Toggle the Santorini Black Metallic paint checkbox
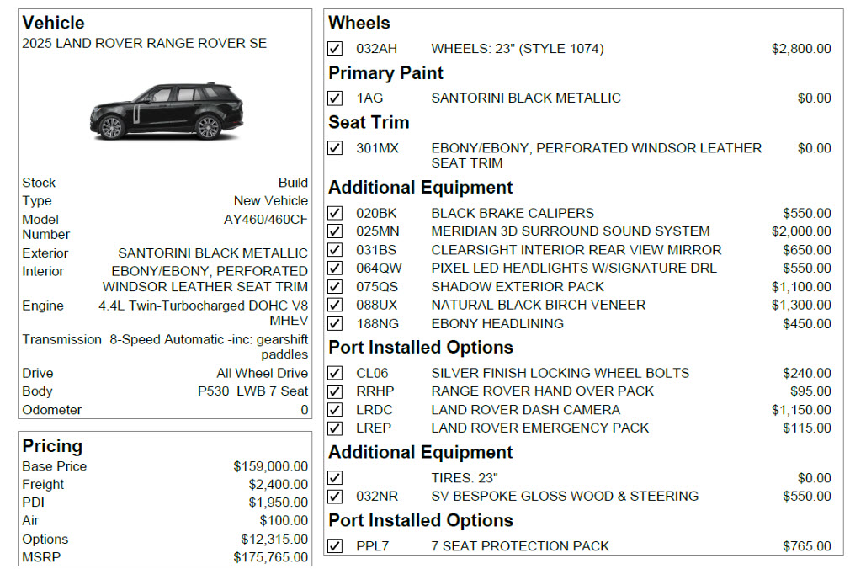 pos(335,98)
